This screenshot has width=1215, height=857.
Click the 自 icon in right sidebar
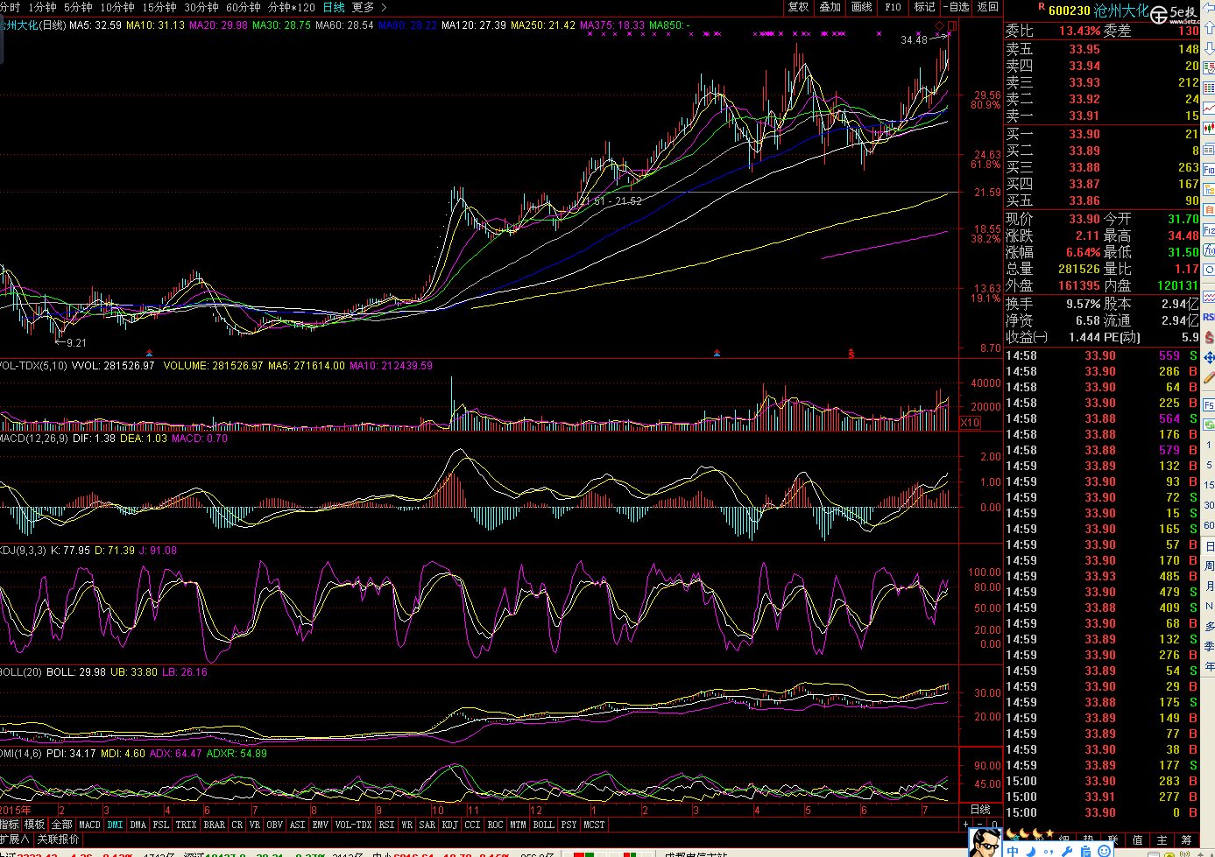(1209, 209)
